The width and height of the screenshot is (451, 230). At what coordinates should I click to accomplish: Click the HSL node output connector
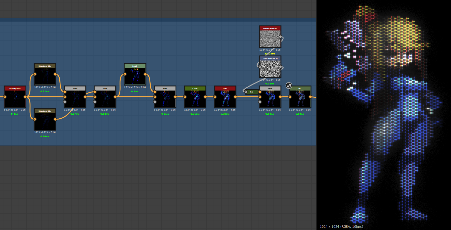310,97
